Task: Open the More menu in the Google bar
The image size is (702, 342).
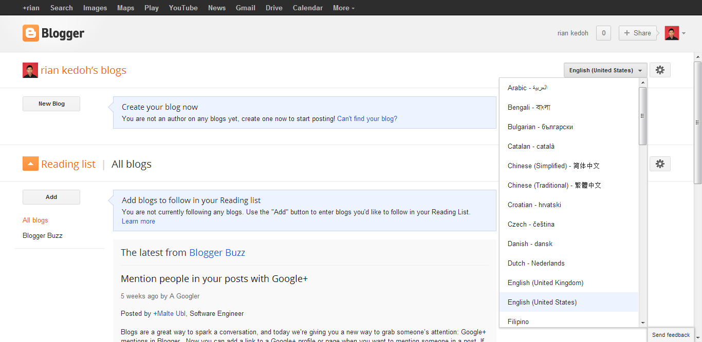Action: [x=343, y=8]
